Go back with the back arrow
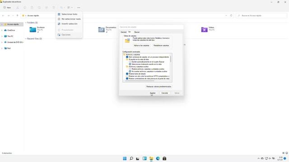 [x=3, y=16]
